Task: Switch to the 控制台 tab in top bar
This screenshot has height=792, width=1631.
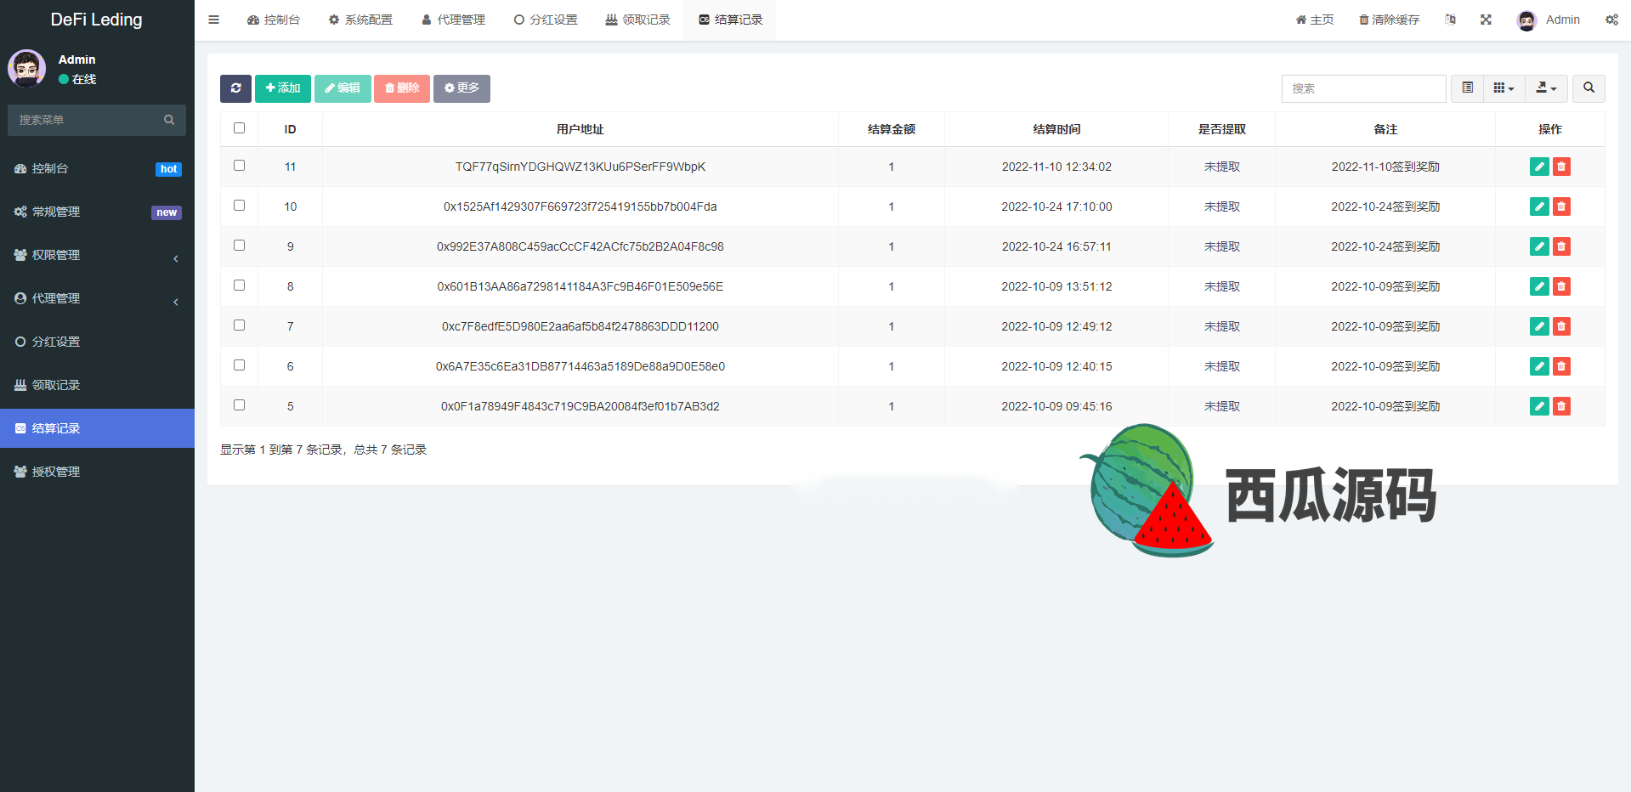Action: tap(274, 20)
